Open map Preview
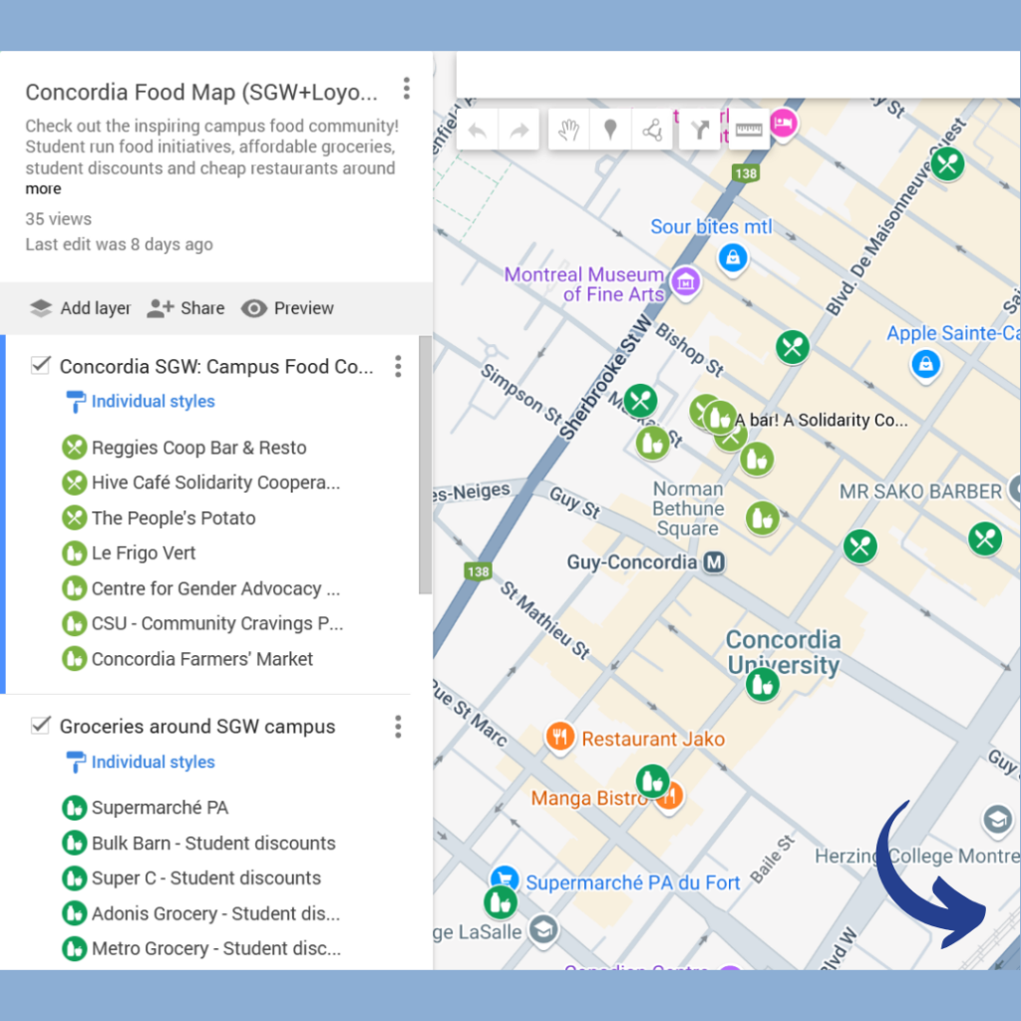The height and width of the screenshot is (1021, 1021). pos(287,308)
